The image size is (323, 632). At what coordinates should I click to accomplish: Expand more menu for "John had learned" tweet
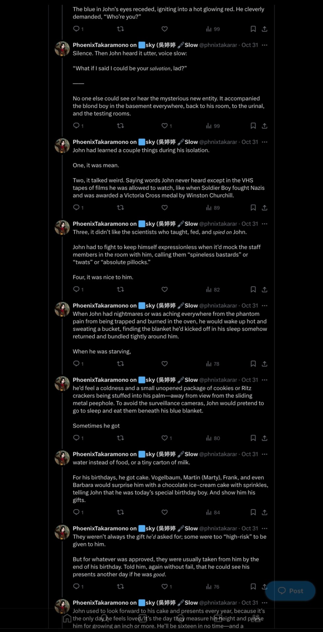pos(264,142)
